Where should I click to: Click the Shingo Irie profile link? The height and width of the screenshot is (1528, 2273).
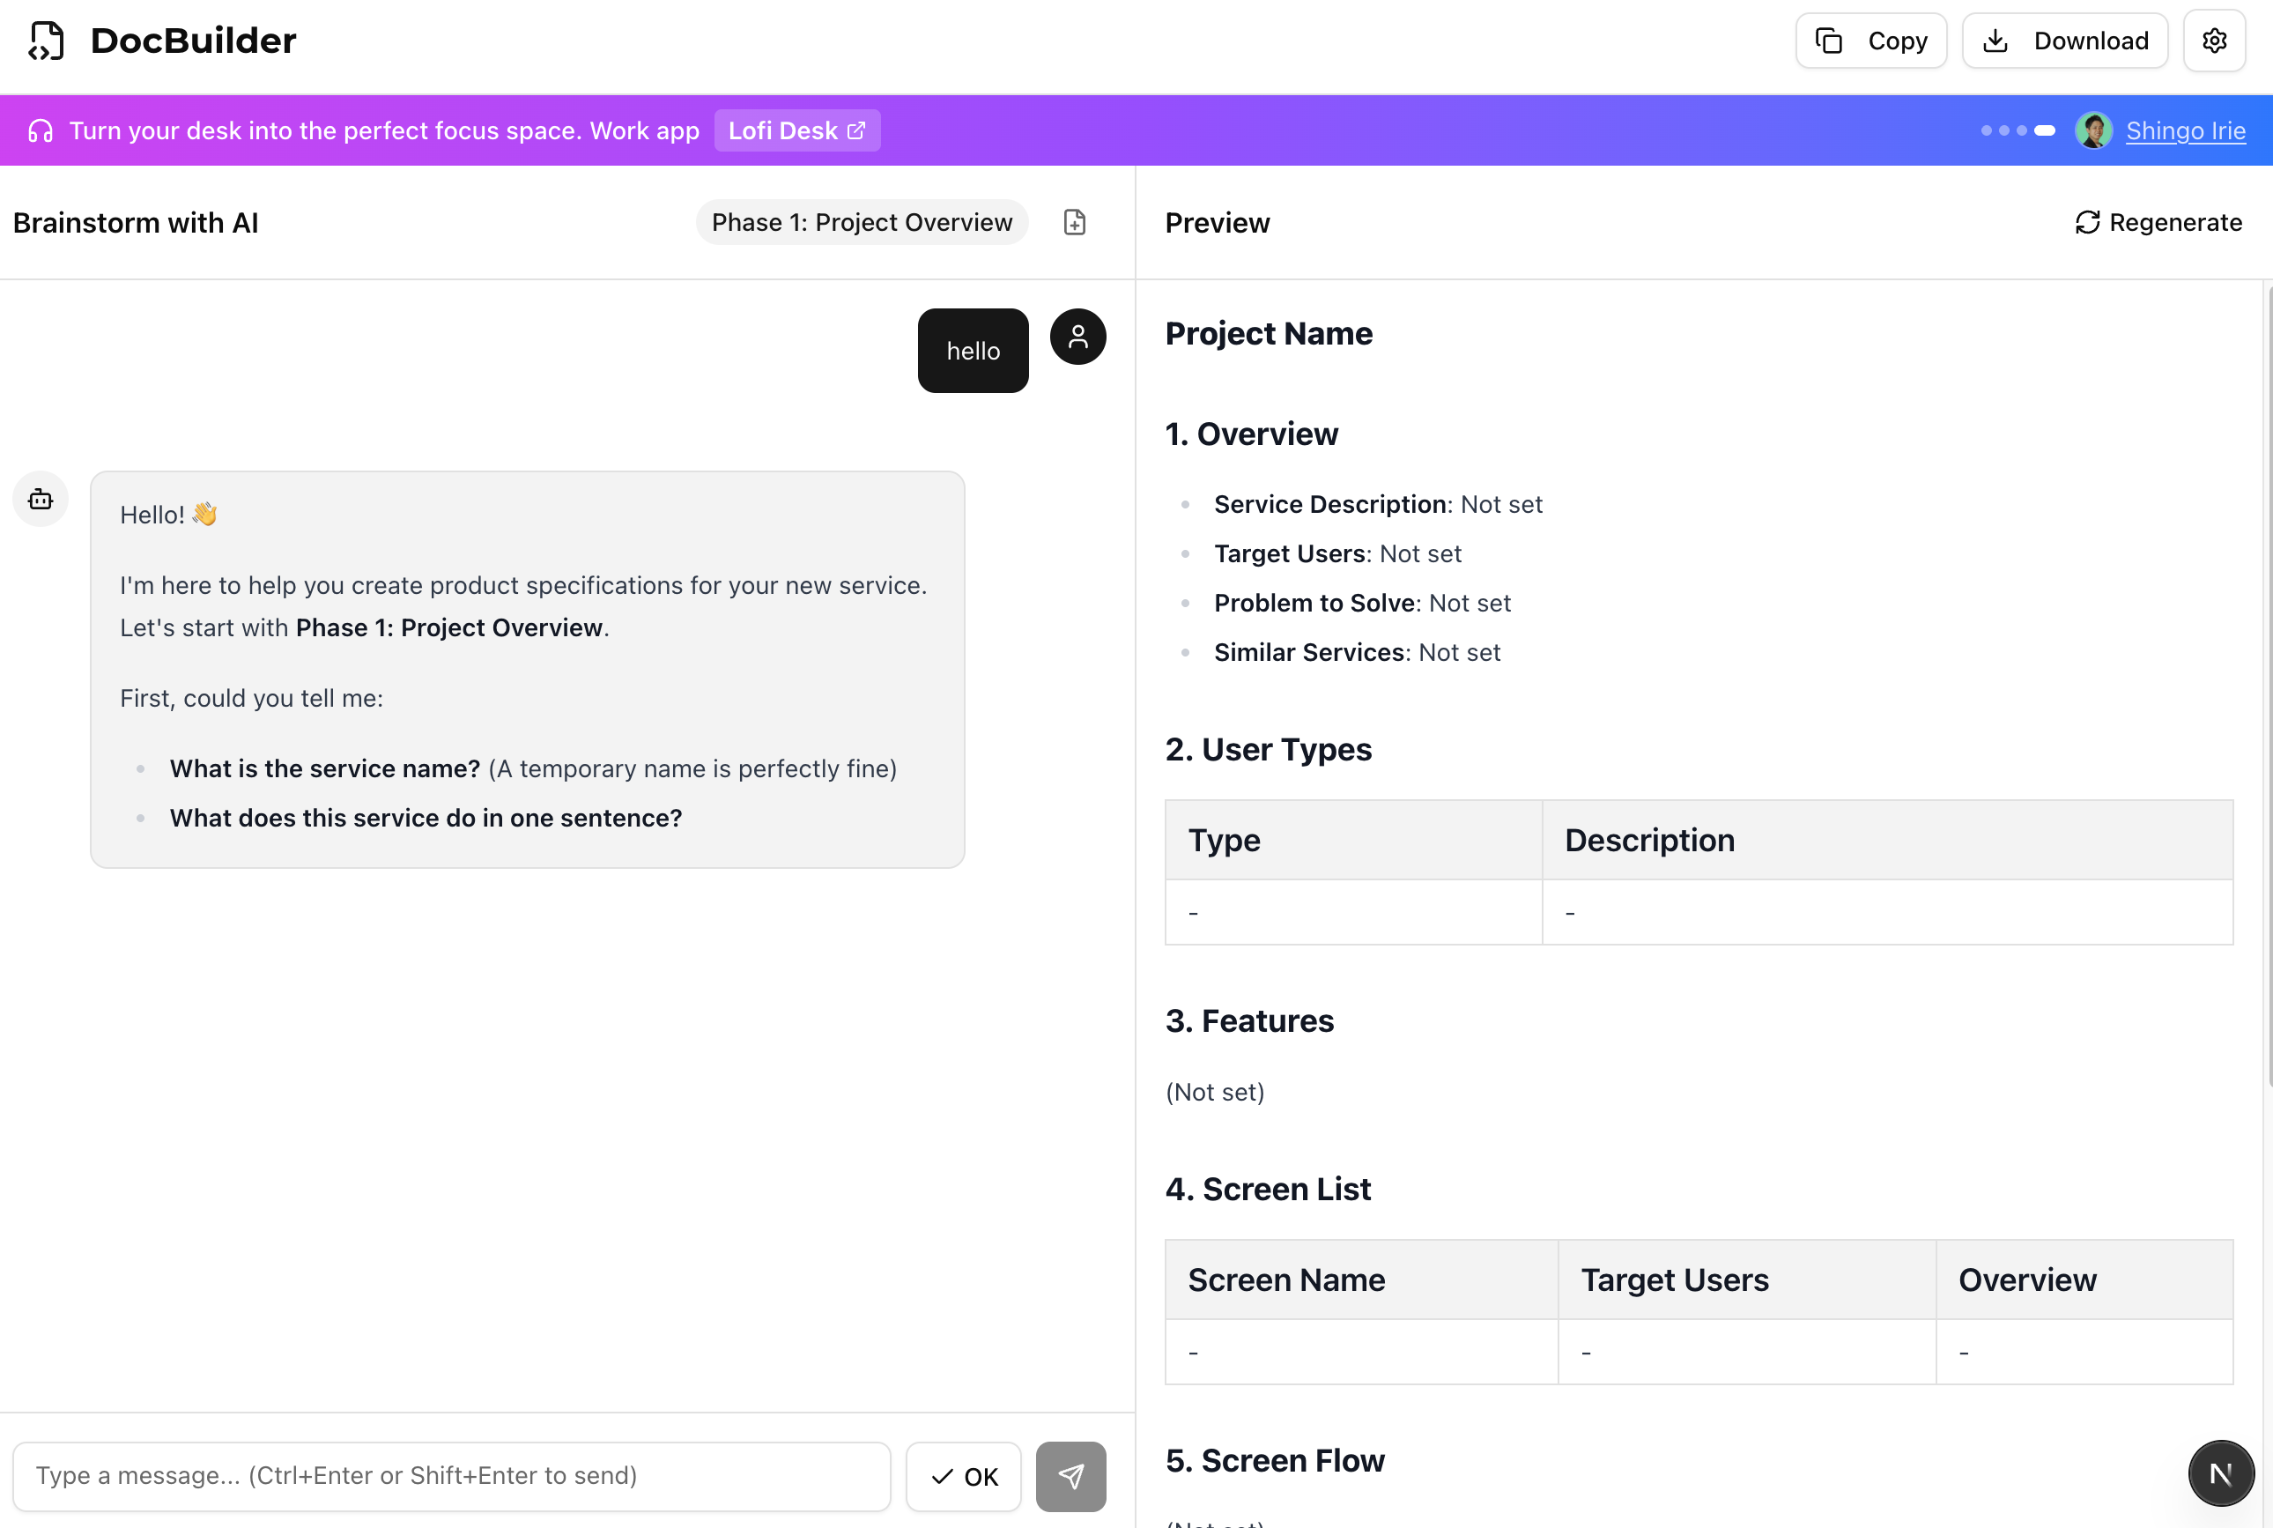pyautogui.click(x=2185, y=130)
